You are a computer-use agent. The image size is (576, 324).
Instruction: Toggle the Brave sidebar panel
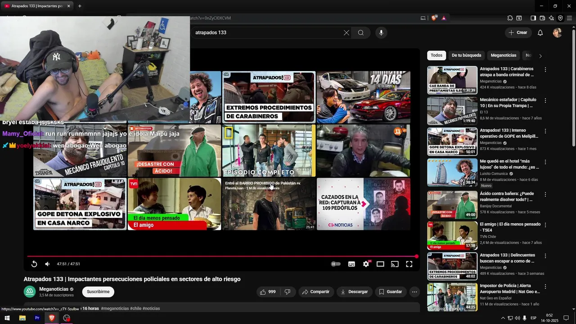[533, 18]
